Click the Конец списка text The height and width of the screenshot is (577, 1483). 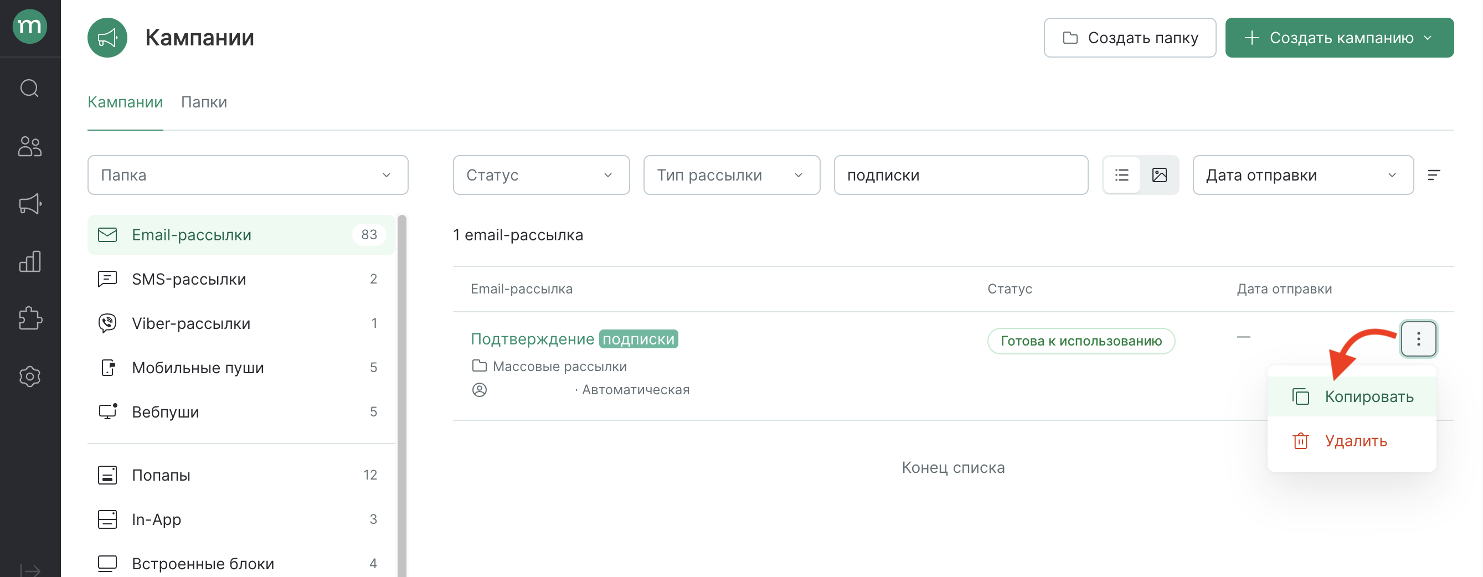953,467
